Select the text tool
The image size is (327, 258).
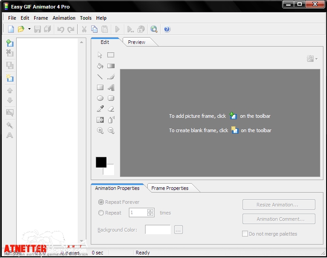tap(111, 87)
